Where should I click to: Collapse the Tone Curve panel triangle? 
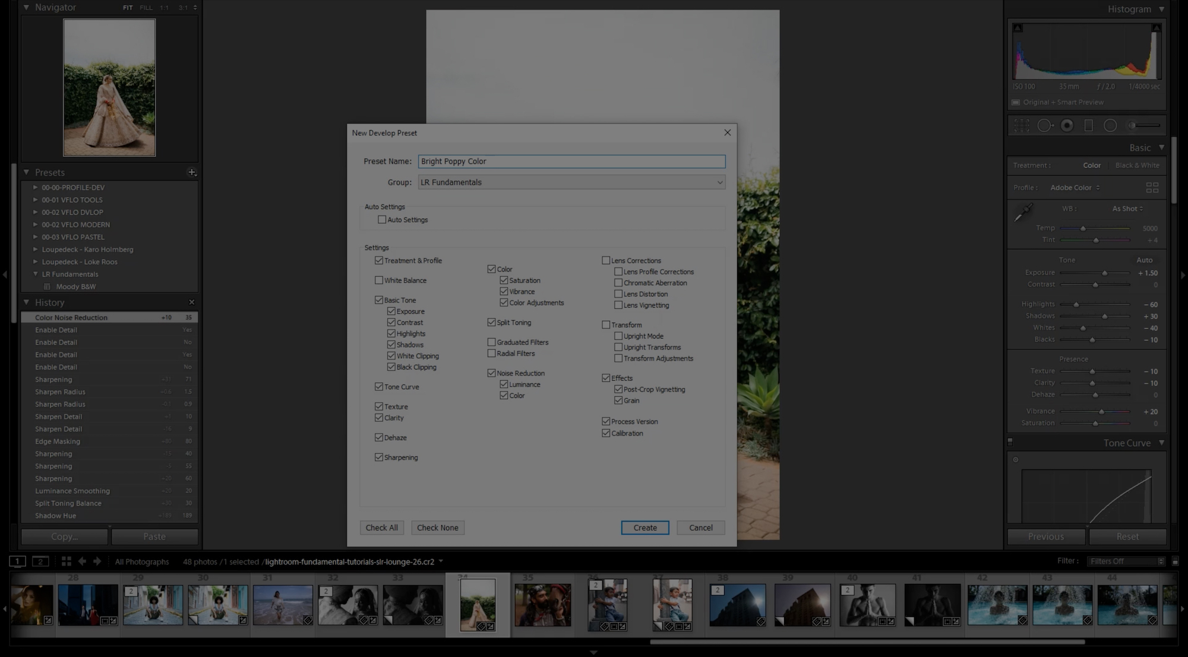pos(1161,443)
